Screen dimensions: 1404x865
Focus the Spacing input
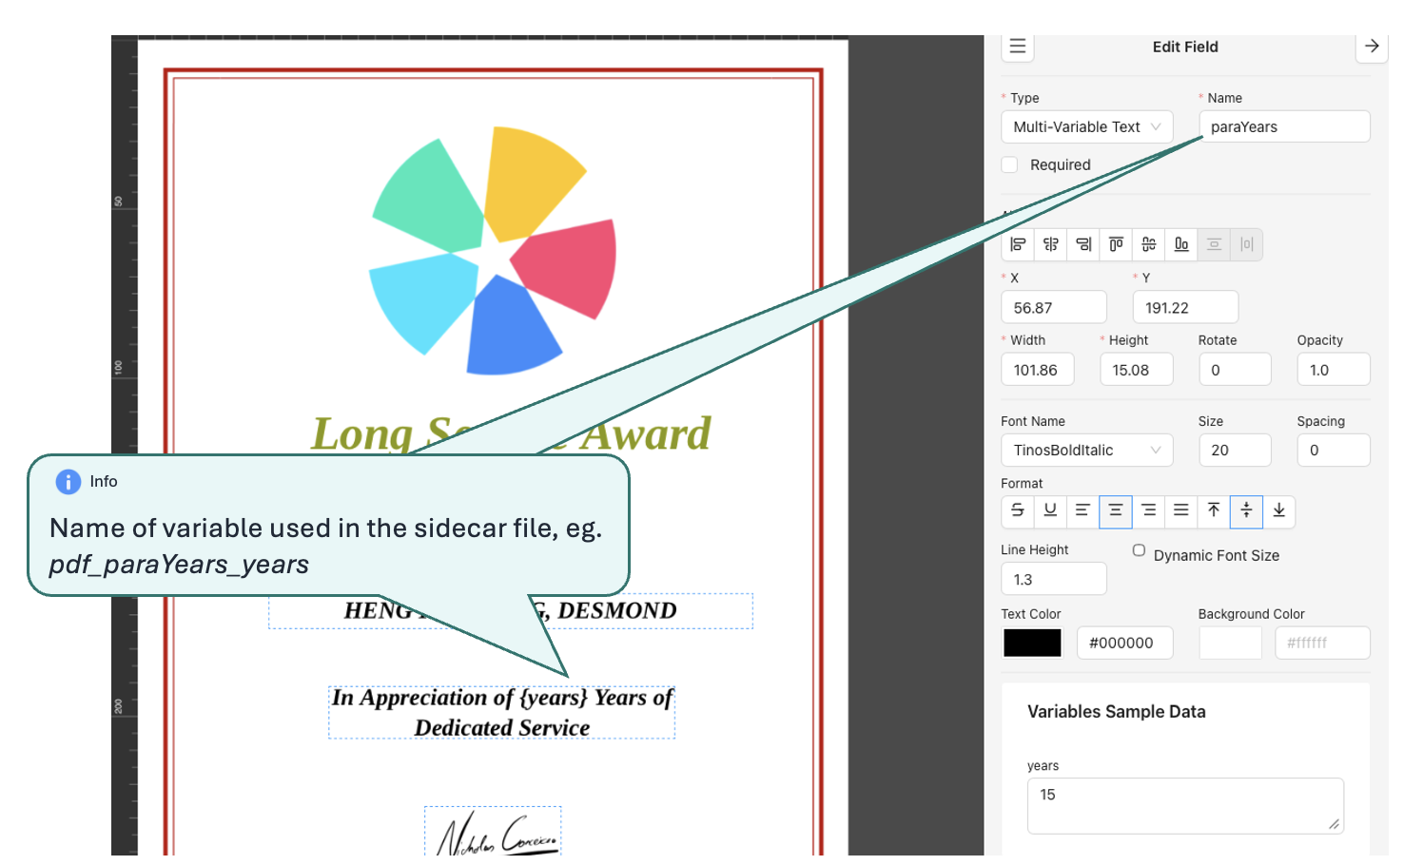click(1334, 450)
